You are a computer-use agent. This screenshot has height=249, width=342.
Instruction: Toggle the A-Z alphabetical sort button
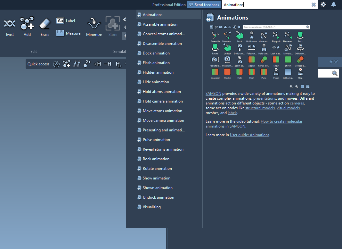point(212,27)
